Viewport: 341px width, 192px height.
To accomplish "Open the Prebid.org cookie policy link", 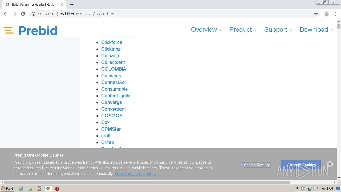I will tap(135, 174).
